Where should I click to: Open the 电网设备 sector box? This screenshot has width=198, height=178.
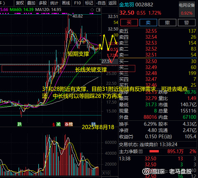point(187,9)
